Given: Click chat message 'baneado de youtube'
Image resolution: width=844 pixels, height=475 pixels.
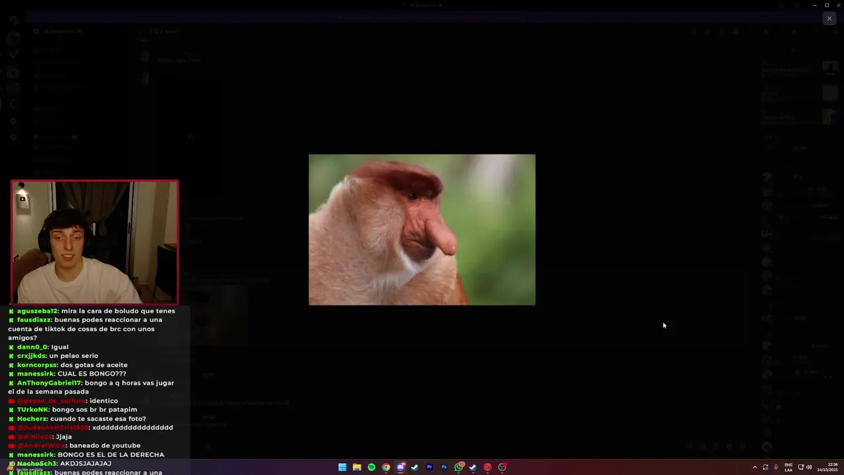Looking at the screenshot, I should [x=104, y=445].
